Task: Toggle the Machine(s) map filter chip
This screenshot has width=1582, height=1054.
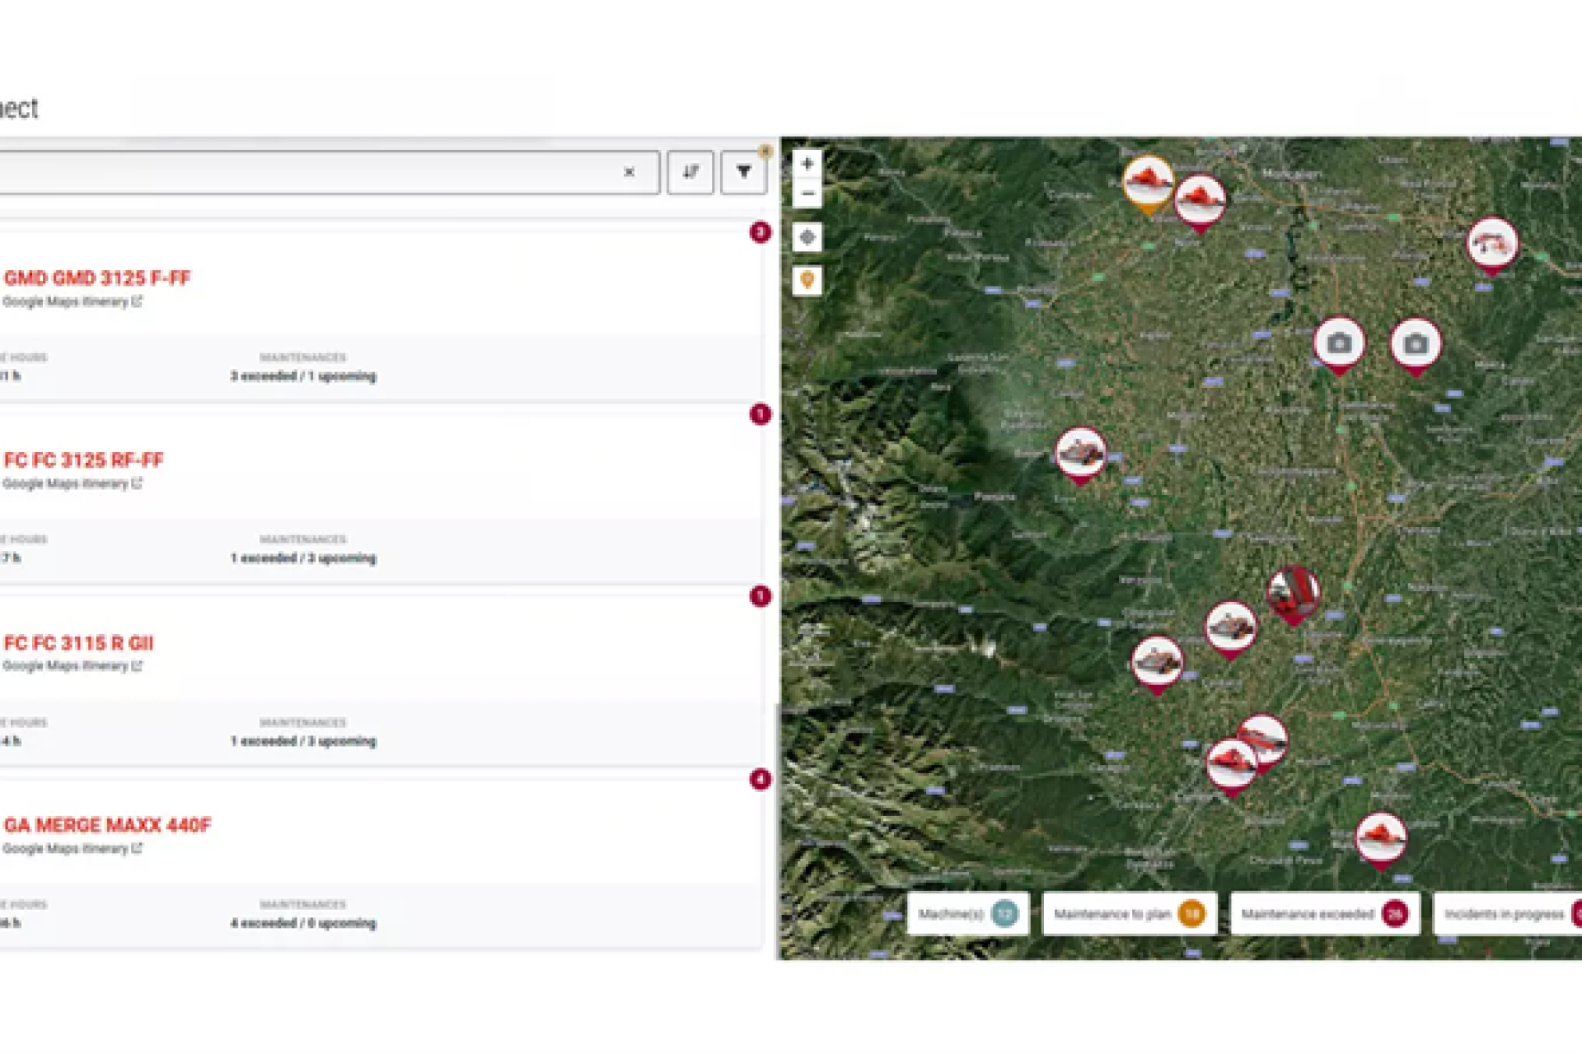Action: 968,914
